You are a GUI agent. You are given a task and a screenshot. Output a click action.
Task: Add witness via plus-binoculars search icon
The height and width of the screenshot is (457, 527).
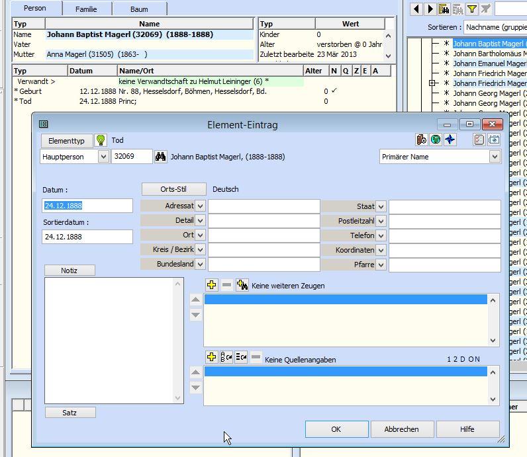242,285
